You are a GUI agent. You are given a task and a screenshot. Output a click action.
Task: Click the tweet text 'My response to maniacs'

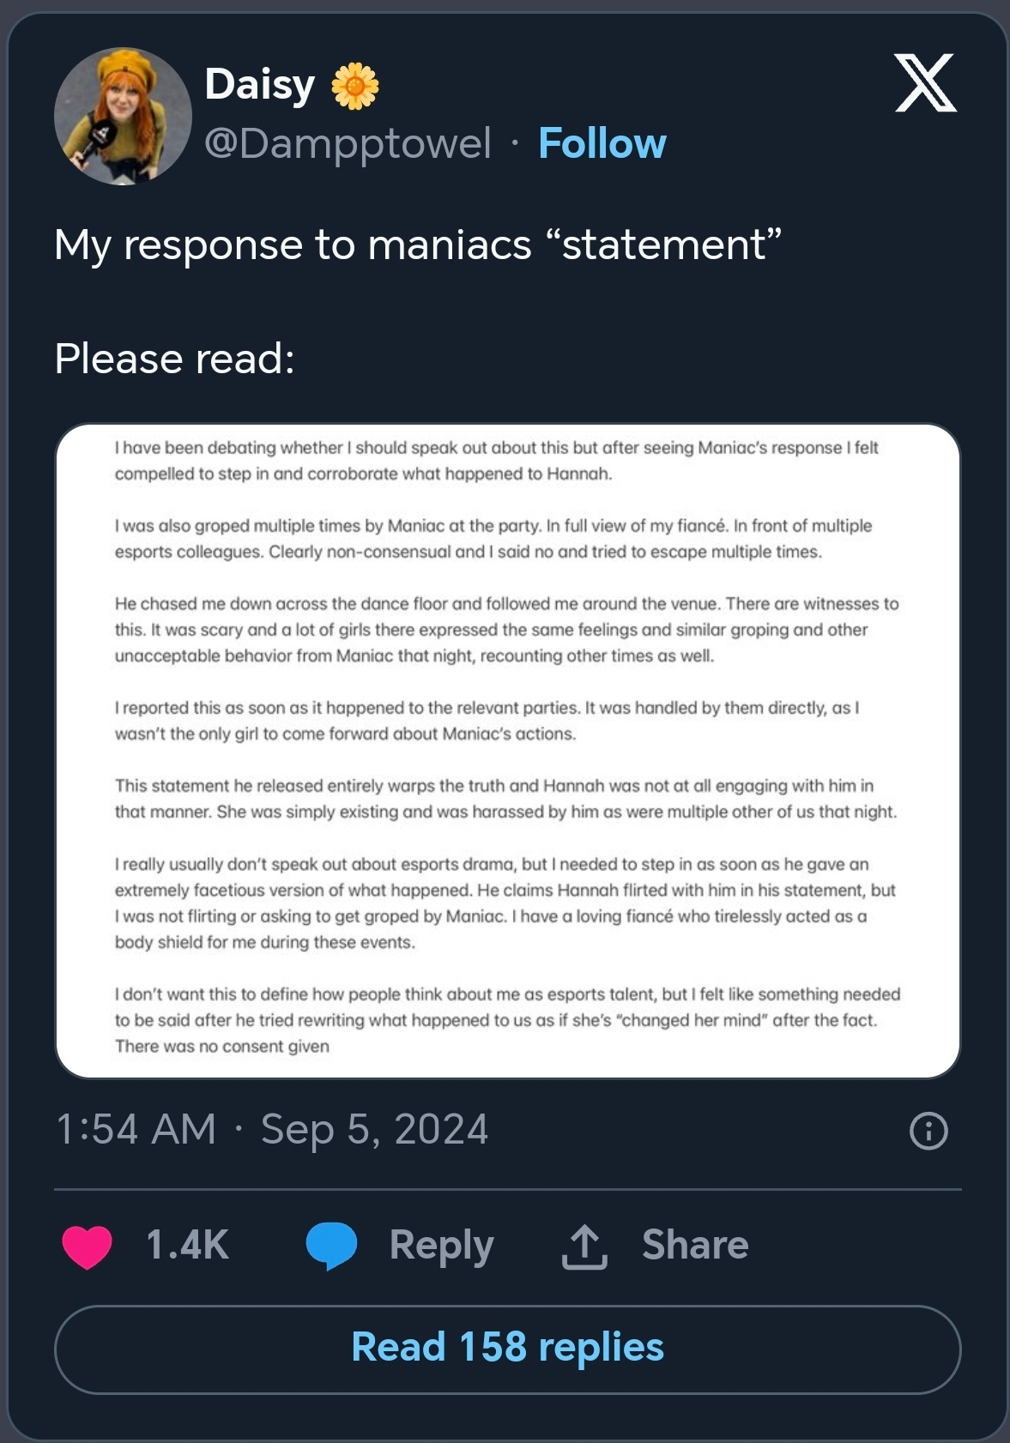(x=293, y=245)
